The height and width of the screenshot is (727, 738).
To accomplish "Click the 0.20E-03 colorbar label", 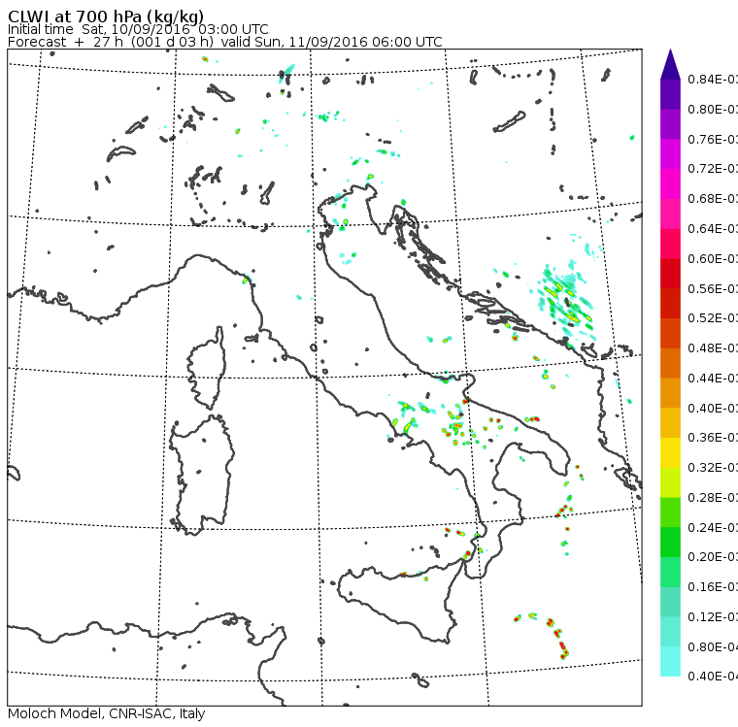I will [713, 557].
